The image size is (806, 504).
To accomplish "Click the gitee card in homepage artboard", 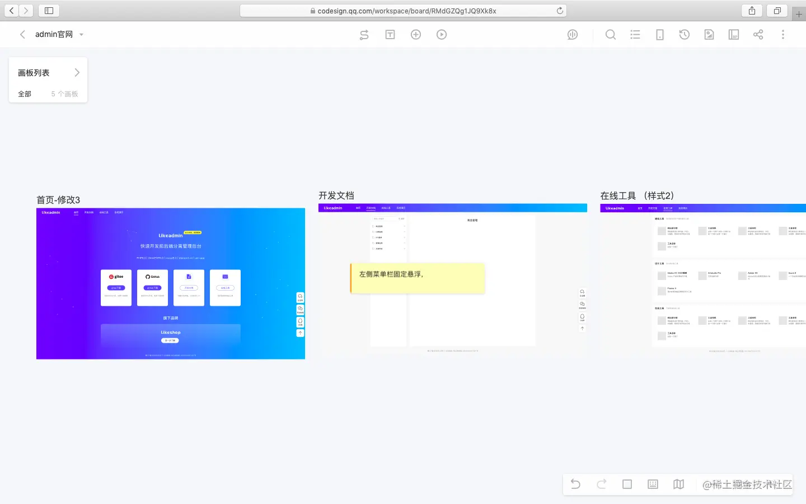I will (116, 288).
